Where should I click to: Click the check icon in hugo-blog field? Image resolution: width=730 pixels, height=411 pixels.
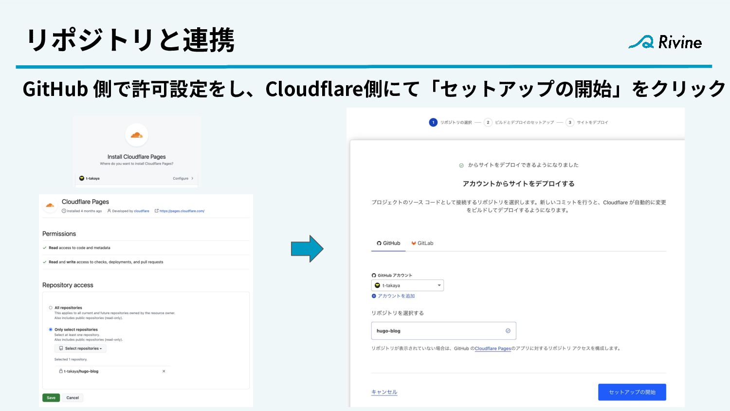click(x=508, y=331)
